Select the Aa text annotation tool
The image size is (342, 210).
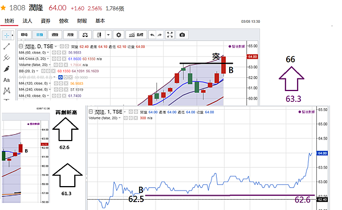[7, 80]
